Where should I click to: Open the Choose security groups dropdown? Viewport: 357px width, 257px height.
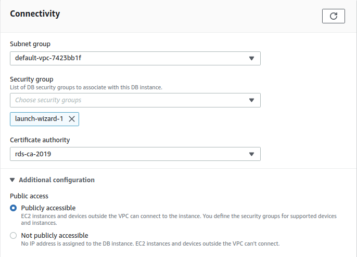(135, 100)
